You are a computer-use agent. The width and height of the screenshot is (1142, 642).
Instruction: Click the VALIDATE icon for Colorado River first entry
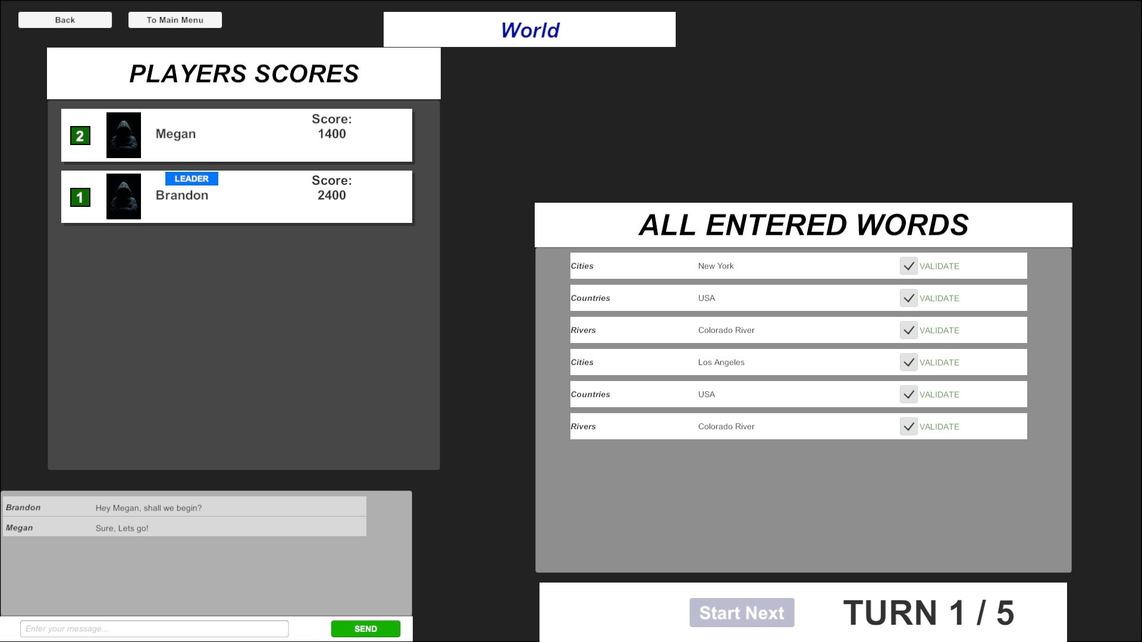[908, 329]
